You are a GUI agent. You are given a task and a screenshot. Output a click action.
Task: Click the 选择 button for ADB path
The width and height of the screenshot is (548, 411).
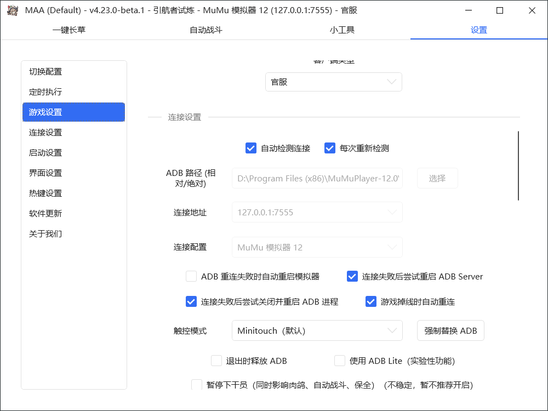pyautogui.click(x=437, y=178)
